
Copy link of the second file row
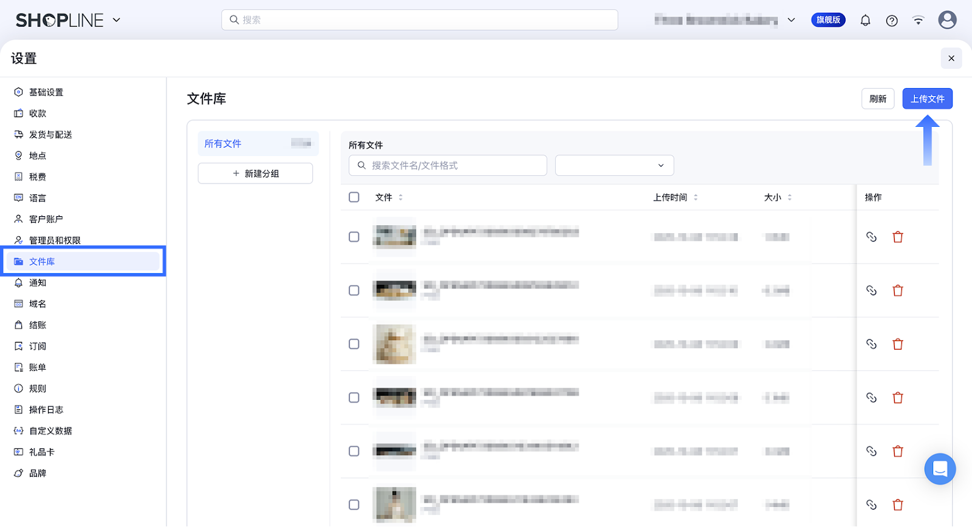point(871,290)
